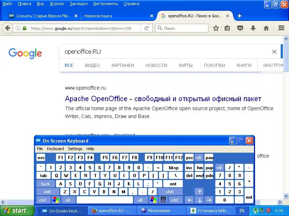Open On-Screen Keyboard Keyboard menu
The height and width of the screenshot is (216, 289).
tap(55, 149)
